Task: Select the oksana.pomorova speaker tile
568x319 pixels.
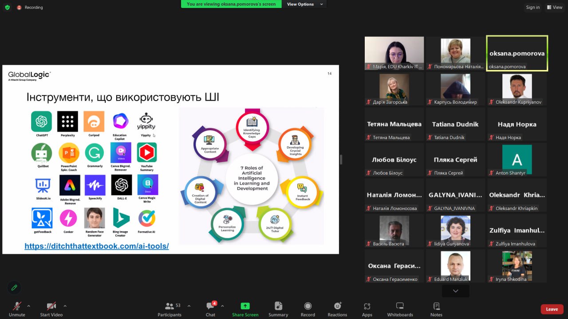Action: click(517, 53)
